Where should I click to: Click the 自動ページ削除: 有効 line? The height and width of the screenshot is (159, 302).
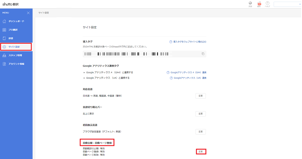(94, 155)
